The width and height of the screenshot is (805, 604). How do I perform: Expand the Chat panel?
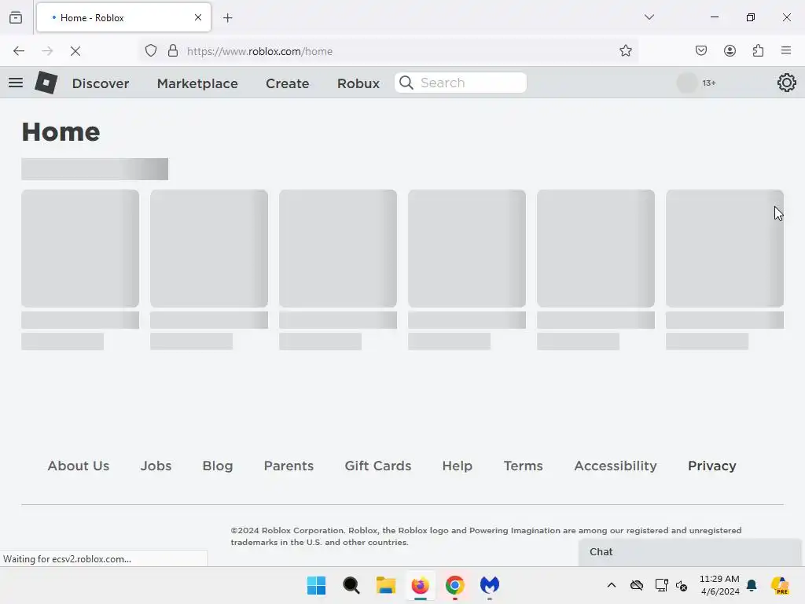689,552
